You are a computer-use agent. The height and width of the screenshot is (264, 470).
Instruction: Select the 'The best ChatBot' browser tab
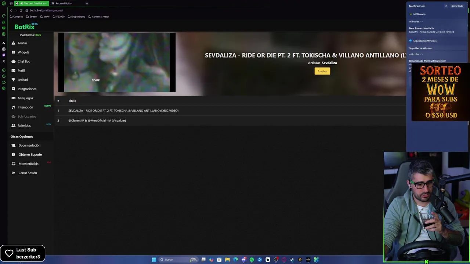(x=31, y=3)
